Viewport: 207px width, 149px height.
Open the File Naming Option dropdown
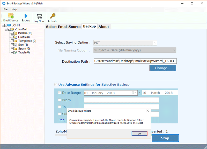[x=174, y=50]
